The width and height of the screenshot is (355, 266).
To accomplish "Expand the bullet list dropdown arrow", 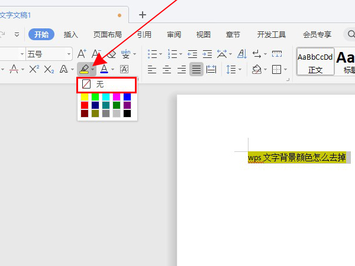I will (x=161, y=54).
